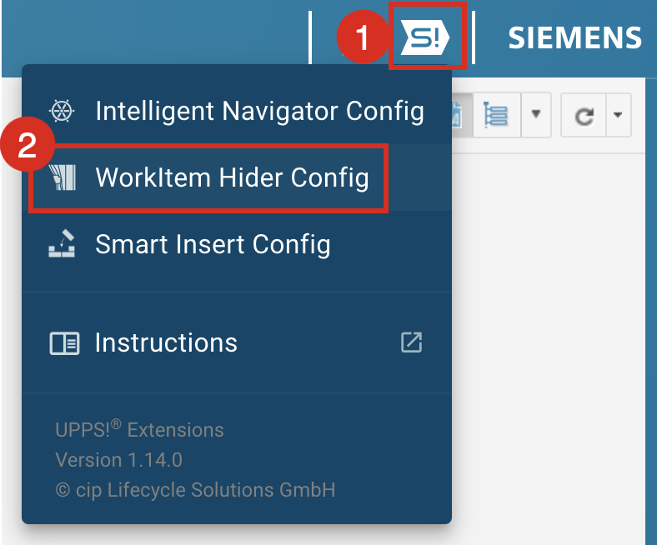
Task: Open the UPPS! extensions menu icon
Action: pos(426,37)
